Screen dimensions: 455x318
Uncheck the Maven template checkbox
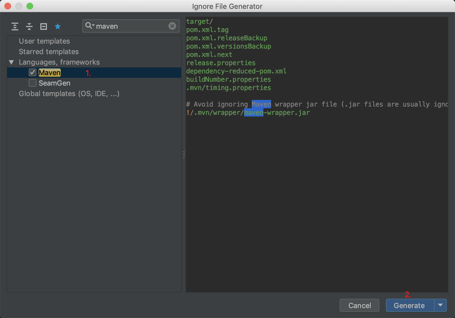coord(33,73)
